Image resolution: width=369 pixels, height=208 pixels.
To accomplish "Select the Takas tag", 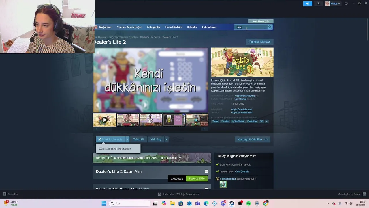I will 215,121.
